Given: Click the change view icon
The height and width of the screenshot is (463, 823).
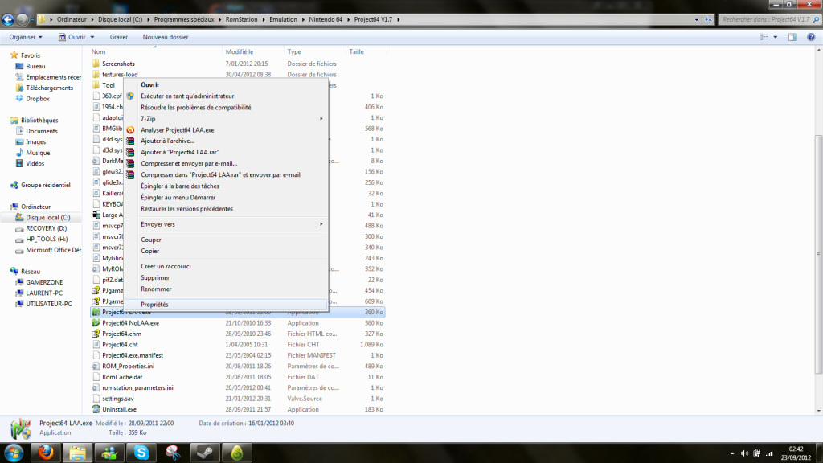Looking at the screenshot, I should pos(764,37).
